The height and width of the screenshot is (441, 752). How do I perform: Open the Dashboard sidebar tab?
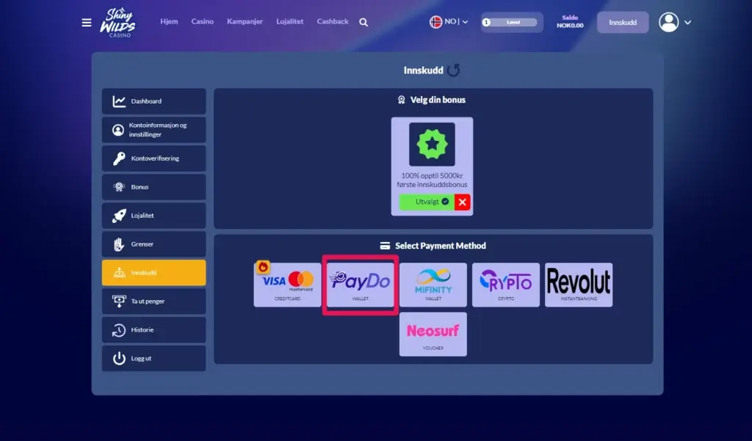154,101
